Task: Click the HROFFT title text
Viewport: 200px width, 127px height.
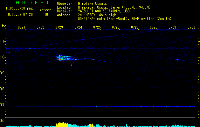Action: pyautogui.click(x=33, y=3)
